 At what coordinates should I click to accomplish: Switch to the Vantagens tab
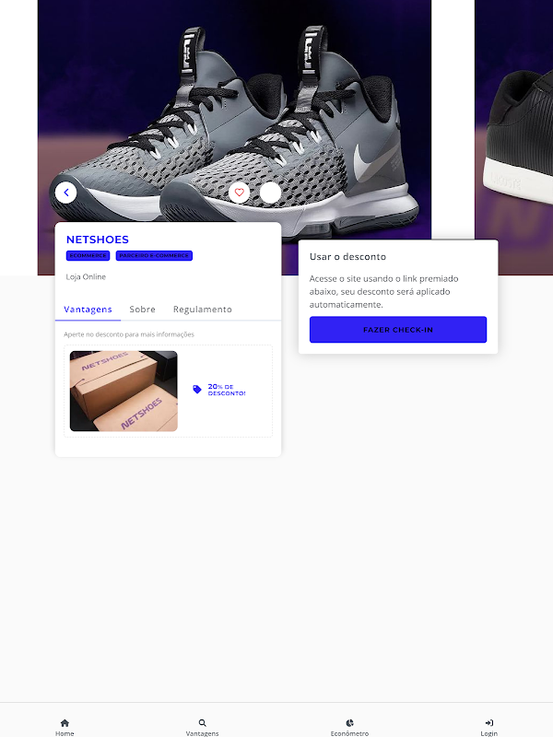tap(88, 310)
